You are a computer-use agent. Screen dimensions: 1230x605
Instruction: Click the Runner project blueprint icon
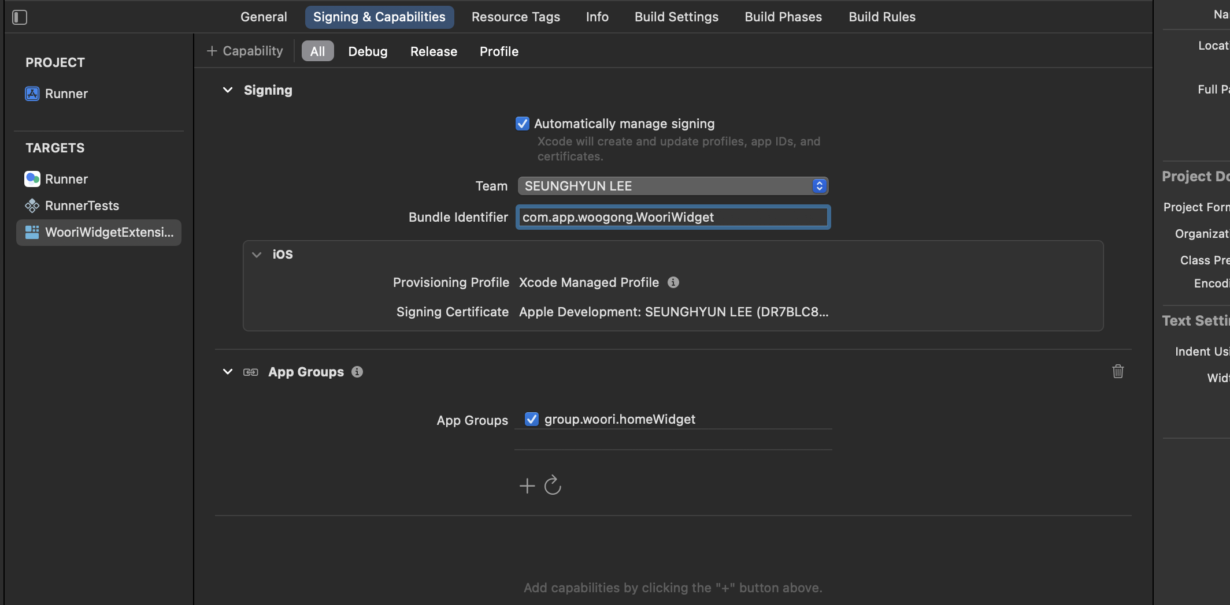coord(32,94)
